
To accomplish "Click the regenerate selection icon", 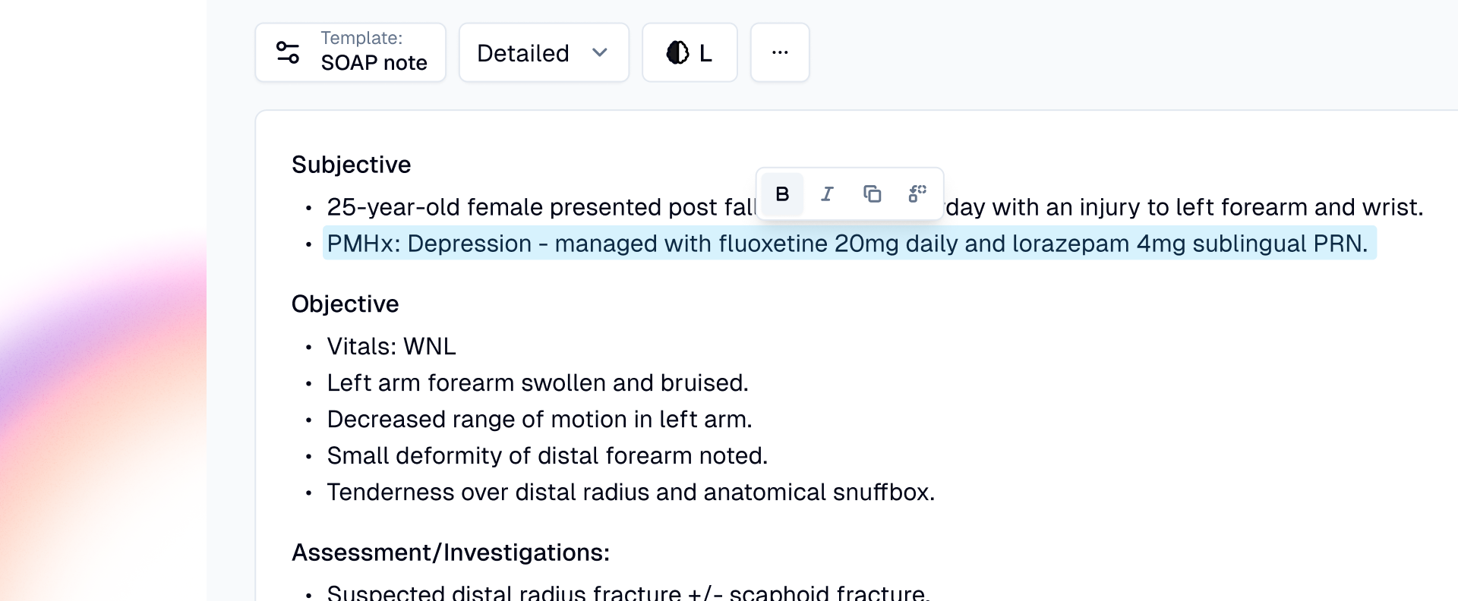I will (x=917, y=194).
